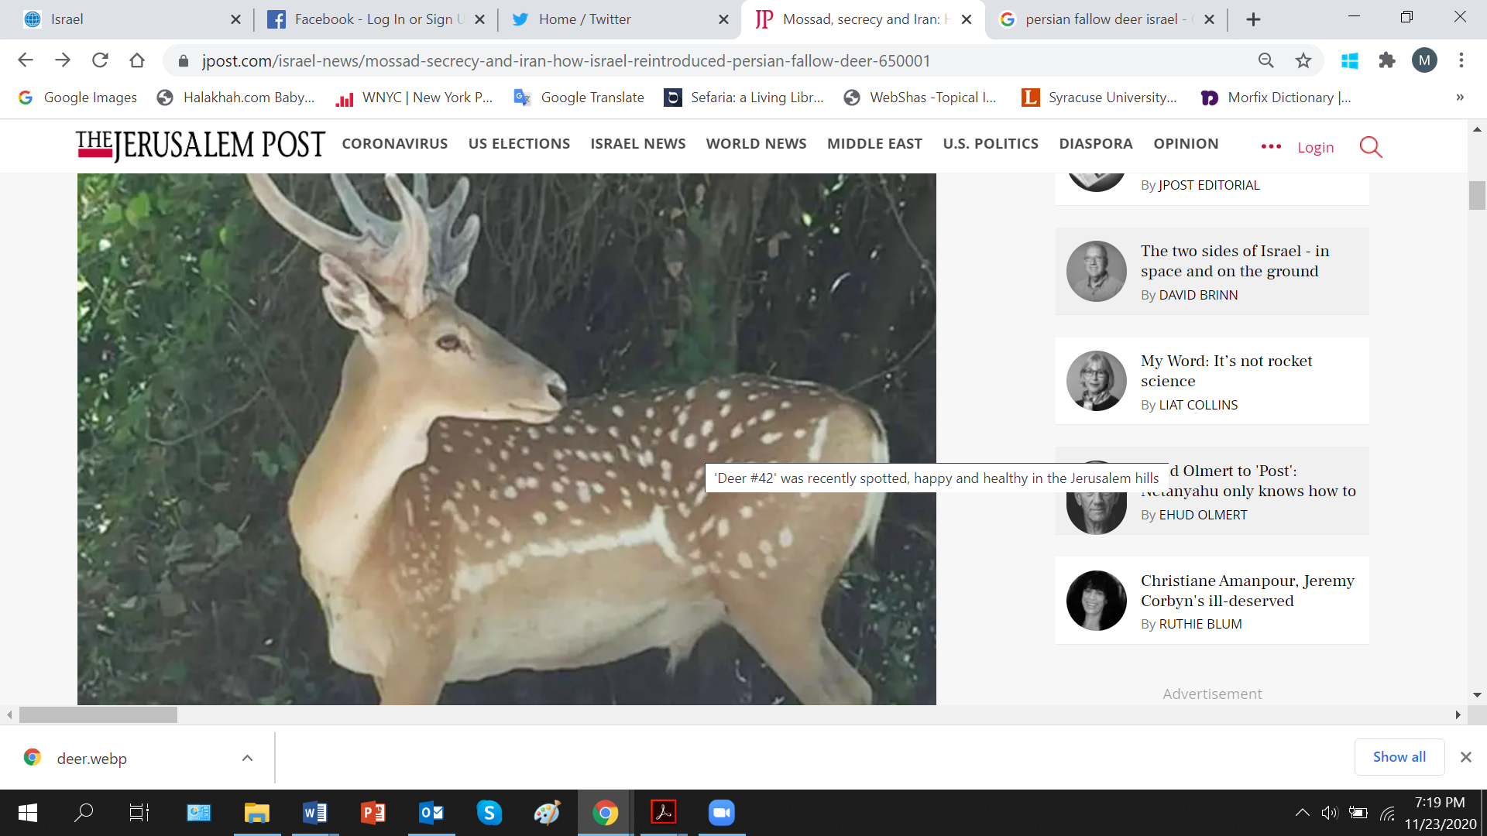
Task: Bookmark this page with the star icon
Action: (1303, 60)
